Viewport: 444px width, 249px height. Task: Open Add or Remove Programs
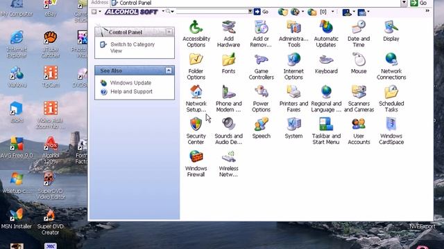[x=261, y=34]
